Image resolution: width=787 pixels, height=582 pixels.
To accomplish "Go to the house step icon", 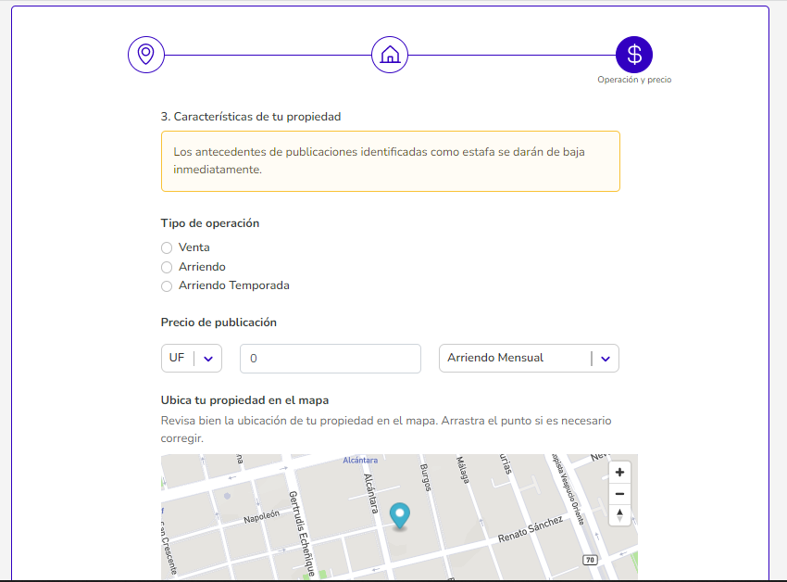I will (x=390, y=55).
